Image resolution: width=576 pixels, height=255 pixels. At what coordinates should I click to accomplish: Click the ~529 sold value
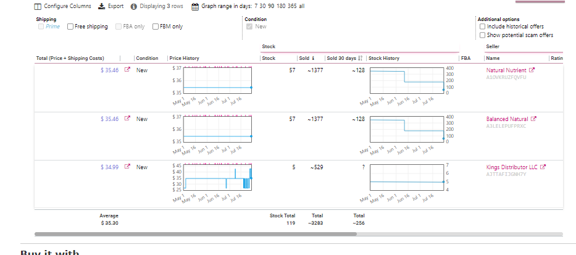[317, 167]
